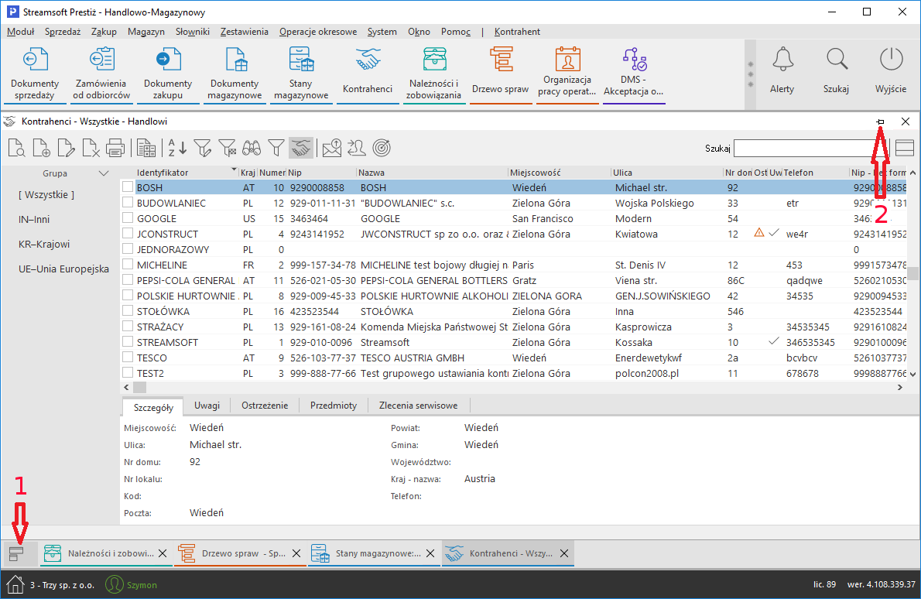Click the A-Z sort icon
Viewport: 921px width, 599px height.
coord(177,147)
